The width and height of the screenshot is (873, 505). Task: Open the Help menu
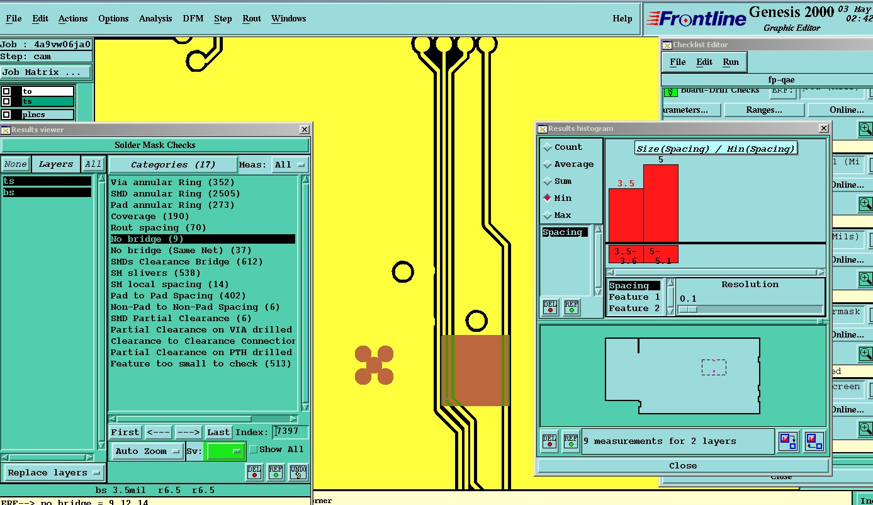pyautogui.click(x=622, y=18)
